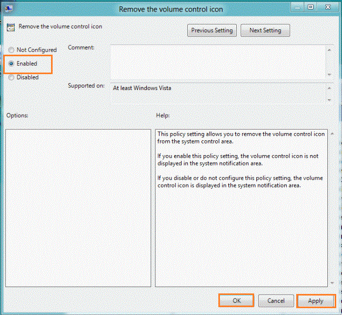This screenshot has height=315, width=342.
Task: Click Comment box scroll down arrow
Action: [x=329, y=75]
